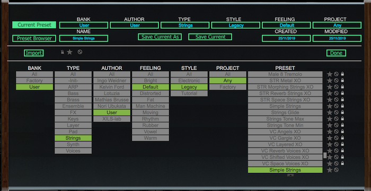This screenshot has width=371, height=191.
Task: Select All in the BANK column
Action: (34, 74)
